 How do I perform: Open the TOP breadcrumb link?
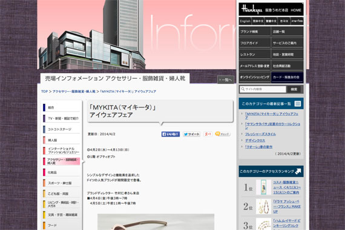[x=44, y=91]
